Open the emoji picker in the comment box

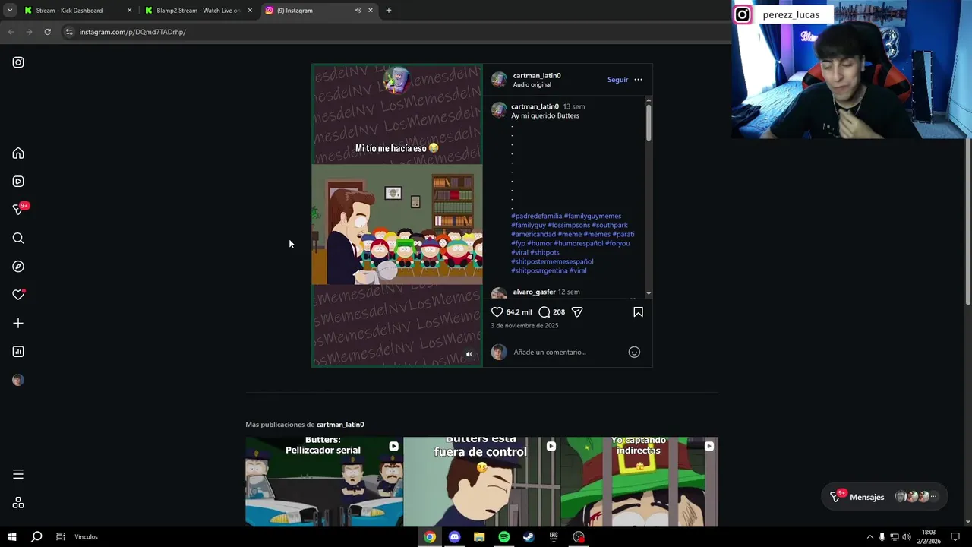(634, 352)
